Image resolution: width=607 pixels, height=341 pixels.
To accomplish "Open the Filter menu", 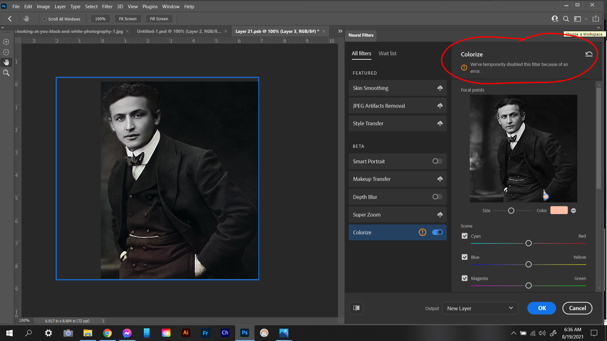I will [x=107, y=6].
